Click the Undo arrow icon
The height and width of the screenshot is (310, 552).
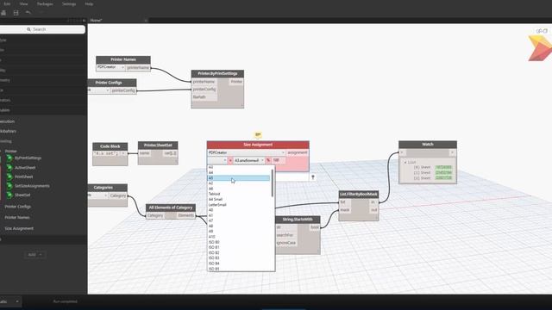pyautogui.click(x=28, y=13)
